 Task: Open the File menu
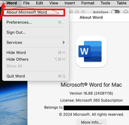[26, 3]
